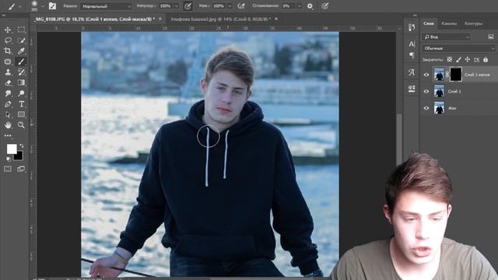The image size is (498, 280).
Task: Select the Rectangle shape tool
Action: point(21,114)
